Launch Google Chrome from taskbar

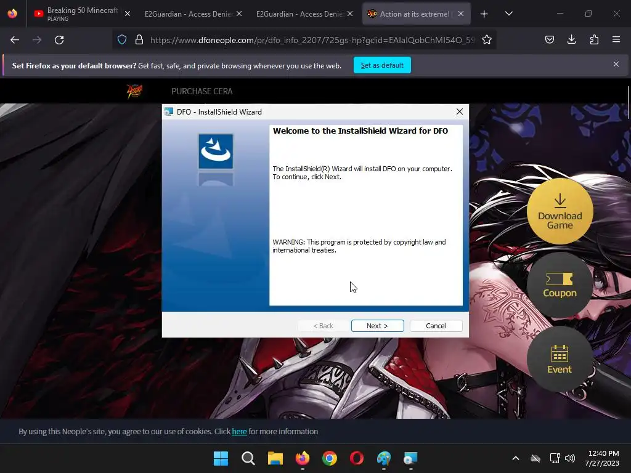click(x=330, y=458)
